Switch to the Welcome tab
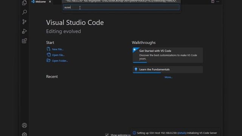 [x=40, y=2]
